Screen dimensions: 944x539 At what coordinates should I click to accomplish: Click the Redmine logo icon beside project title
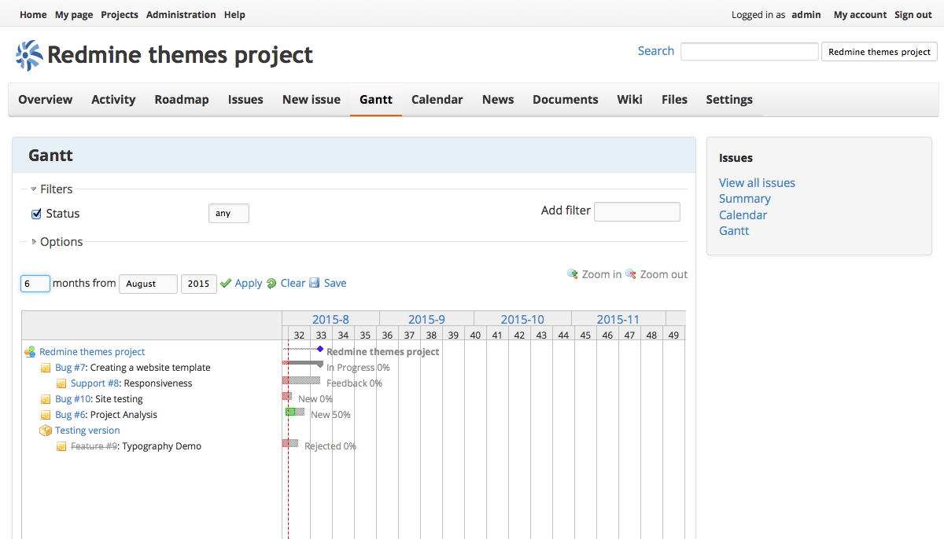click(29, 56)
